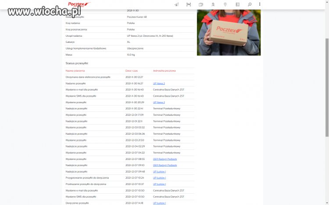329x205 pixels.
Task: Click 'Przygotowanie przesyłki do doręczenia' event
Action: (x=87, y=178)
